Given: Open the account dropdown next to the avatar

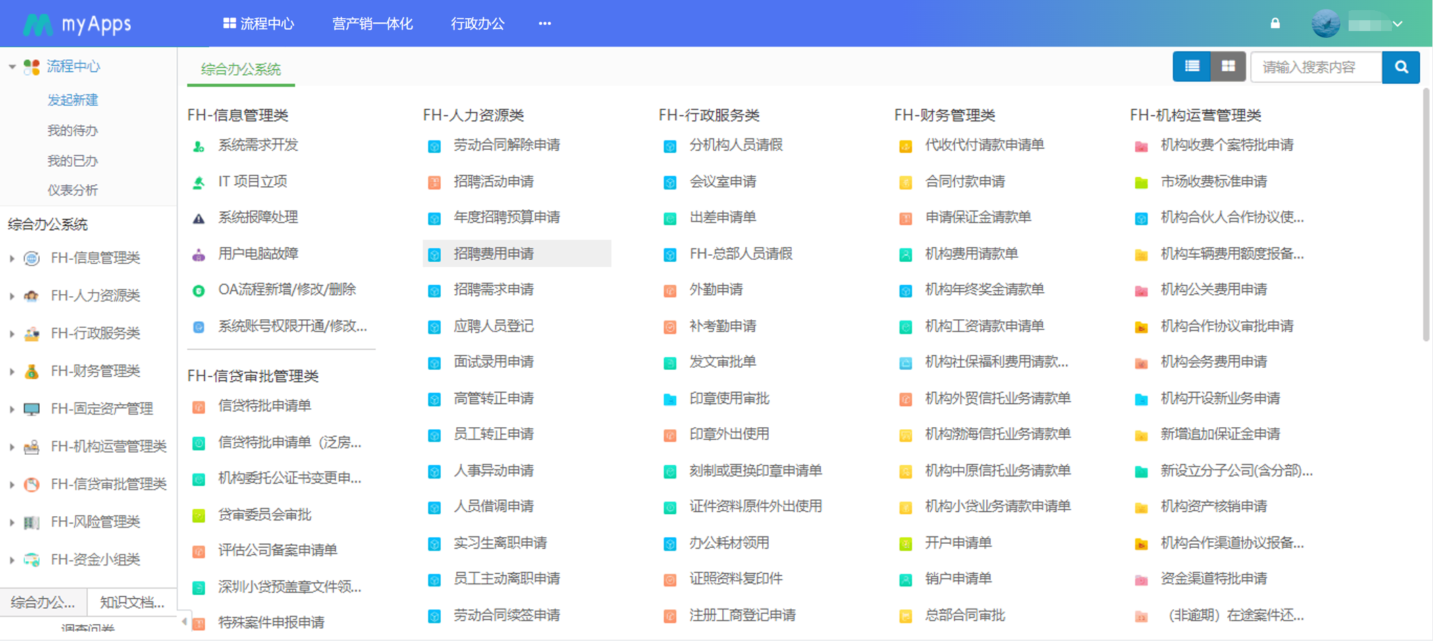Looking at the screenshot, I should pos(1399,23).
